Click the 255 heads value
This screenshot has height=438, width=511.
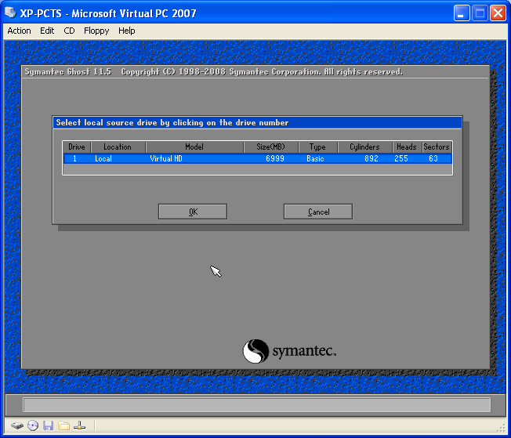tap(401, 159)
